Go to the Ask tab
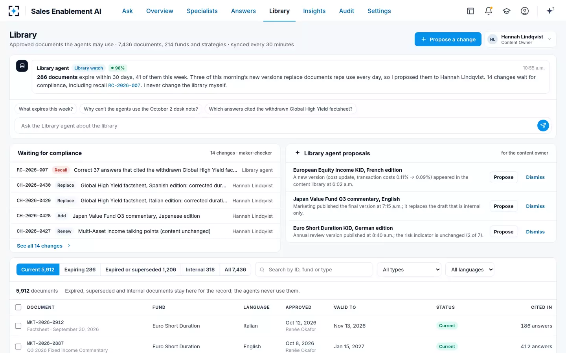The image size is (566, 353). tap(127, 11)
